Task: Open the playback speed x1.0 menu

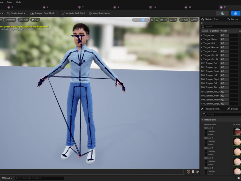Action: coord(35,20)
